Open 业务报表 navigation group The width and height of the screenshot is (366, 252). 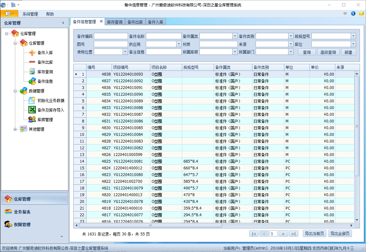coord(34,211)
